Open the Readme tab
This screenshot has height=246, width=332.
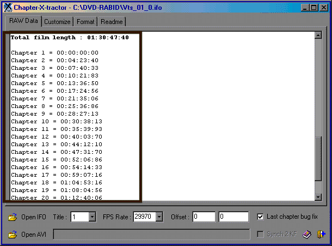112,22
